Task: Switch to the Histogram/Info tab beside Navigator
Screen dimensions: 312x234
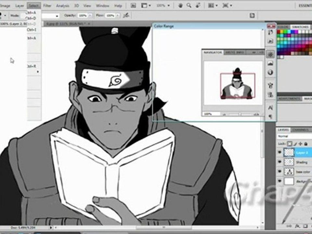Action: [235, 53]
